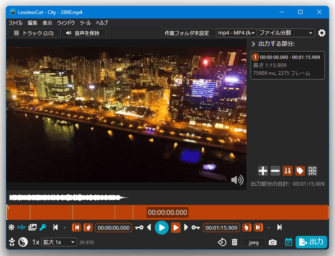Image resolution: width=335 pixels, height=256 pixels.
Task: Open timeline settings sun-gear icon
Action: [x=11, y=227]
